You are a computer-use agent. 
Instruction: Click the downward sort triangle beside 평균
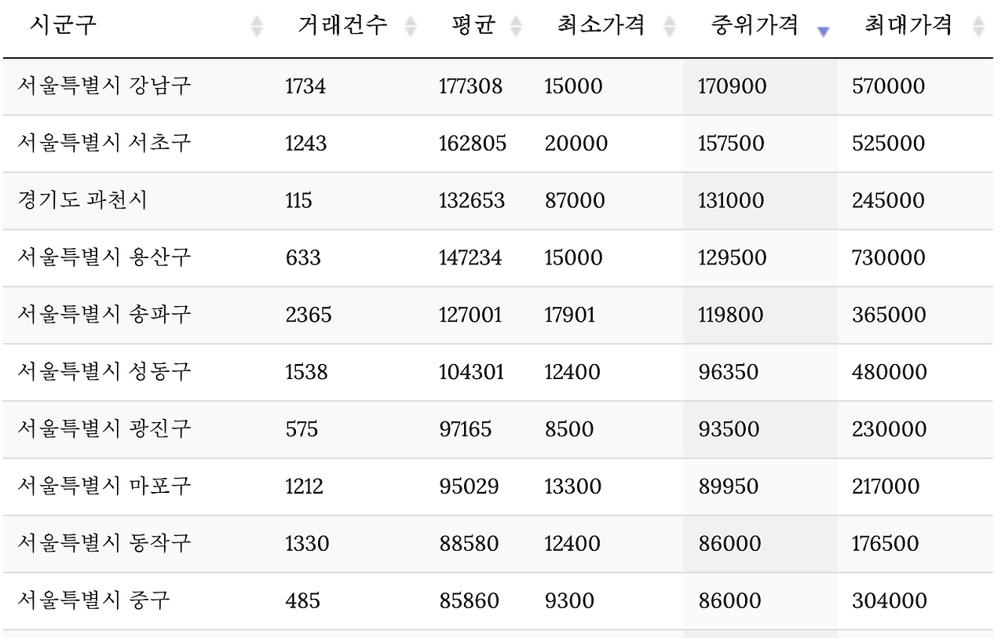516,31
